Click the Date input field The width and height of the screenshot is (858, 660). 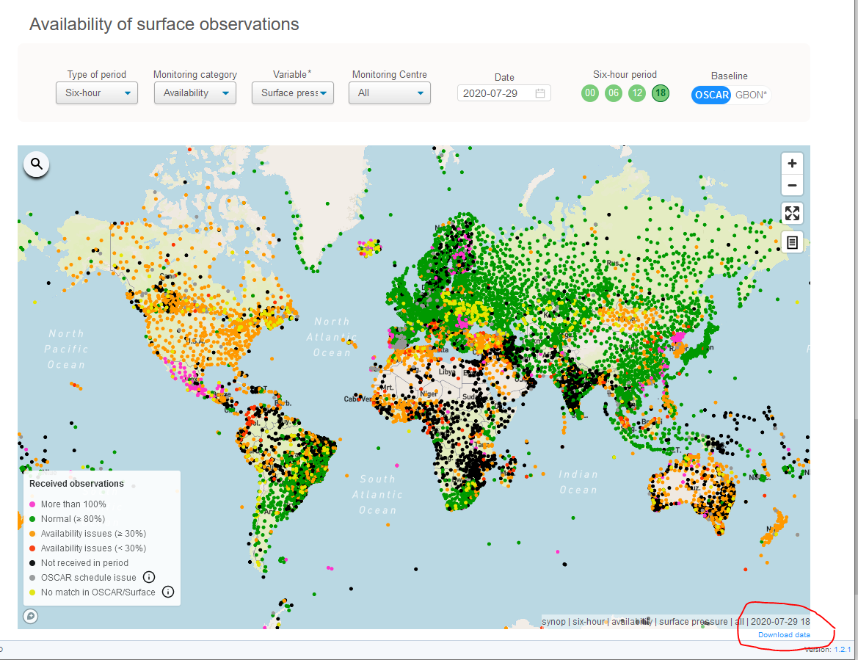504,93
